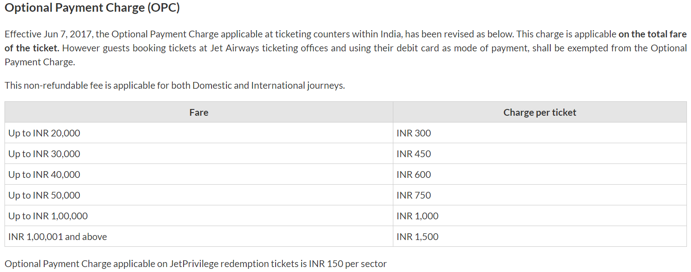Screen dimensions: 691x272
Task: Click the JetPrivilege redemption tickets note
Action: tap(195, 264)
